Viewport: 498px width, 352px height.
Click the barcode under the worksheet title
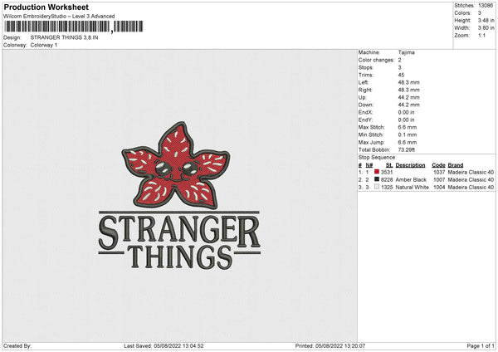74,27
